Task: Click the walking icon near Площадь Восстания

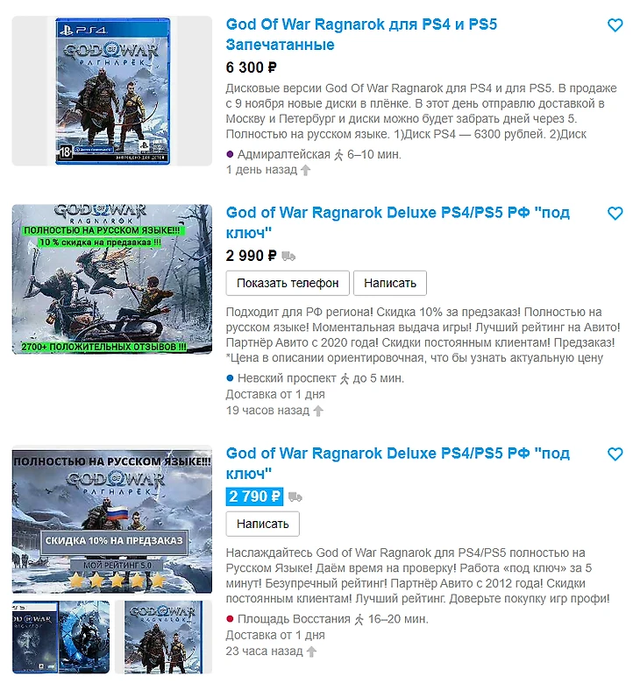Action: (x=359, y=619)
